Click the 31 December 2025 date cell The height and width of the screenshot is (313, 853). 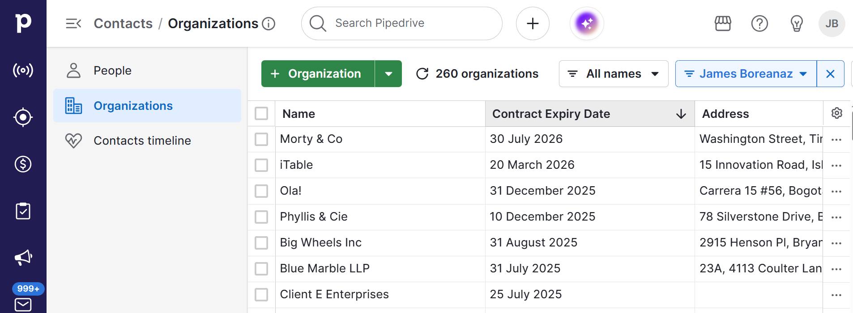(590, 191)
